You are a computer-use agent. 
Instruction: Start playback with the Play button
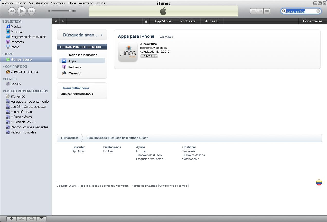pyautogui.click(x=22, y=11)
